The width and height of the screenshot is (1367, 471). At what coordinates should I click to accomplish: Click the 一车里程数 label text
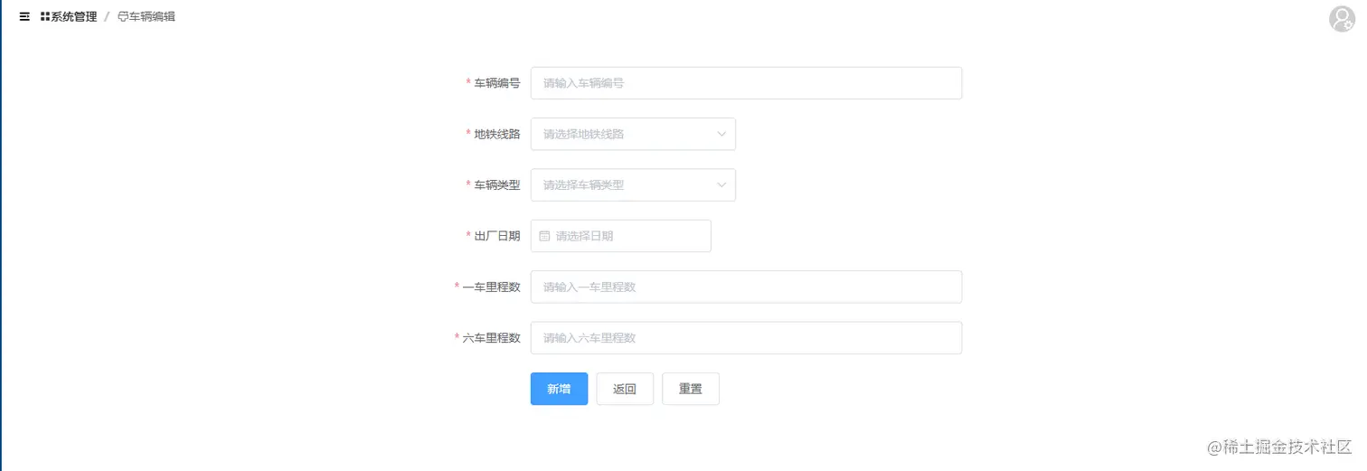click(x=492, y=287)
